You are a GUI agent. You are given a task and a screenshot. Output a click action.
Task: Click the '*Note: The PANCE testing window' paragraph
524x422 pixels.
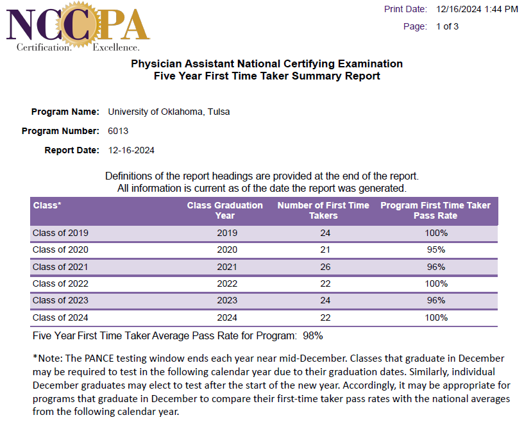271,385
